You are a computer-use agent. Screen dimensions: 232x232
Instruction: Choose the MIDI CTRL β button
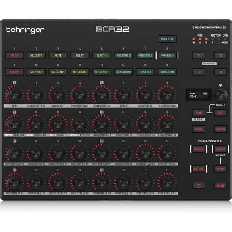point(145,55)
